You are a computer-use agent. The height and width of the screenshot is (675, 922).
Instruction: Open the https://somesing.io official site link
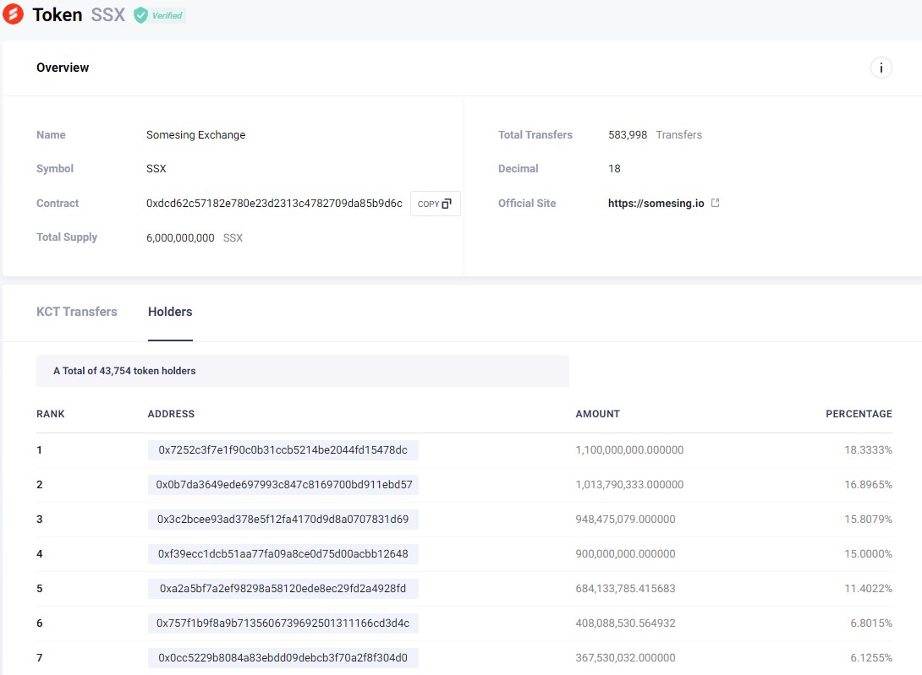[x=656, y=204]
